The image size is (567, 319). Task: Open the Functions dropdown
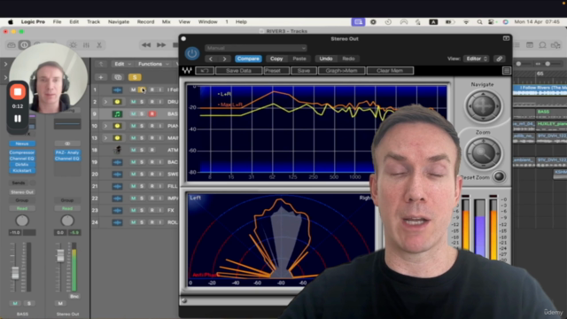(153, 64)
